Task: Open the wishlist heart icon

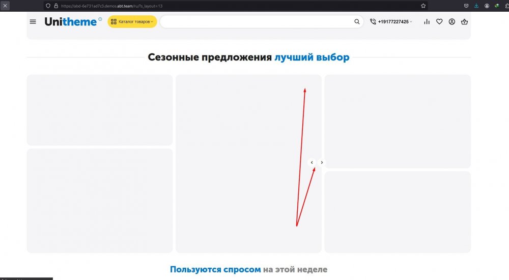Action: [x=439, y=22]
